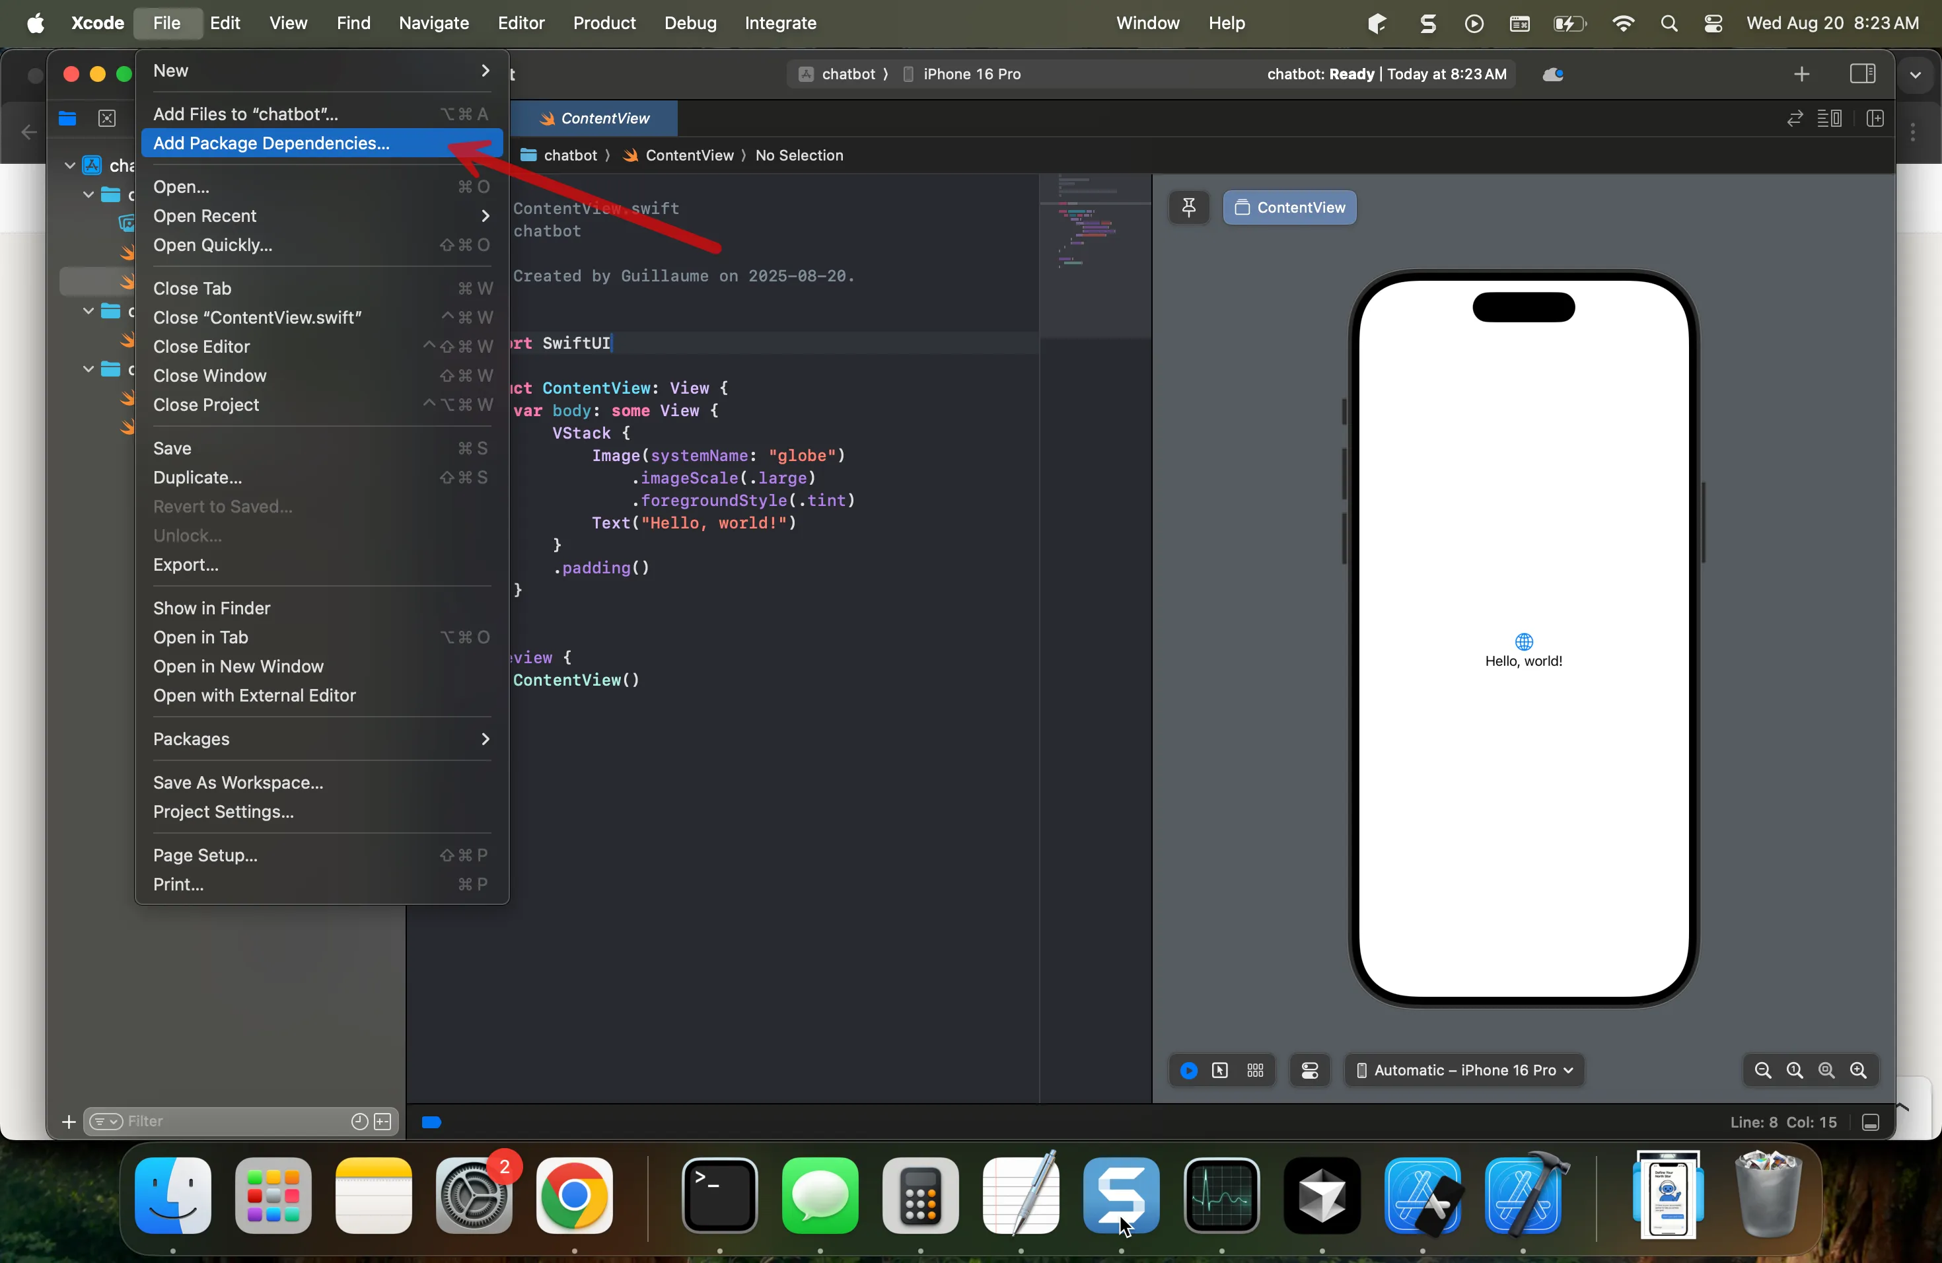Select iPhone 16 Pro run destination

click(971, 73)
